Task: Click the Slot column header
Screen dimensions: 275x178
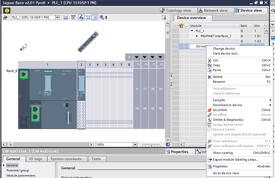Action: (x=258, y=26)
